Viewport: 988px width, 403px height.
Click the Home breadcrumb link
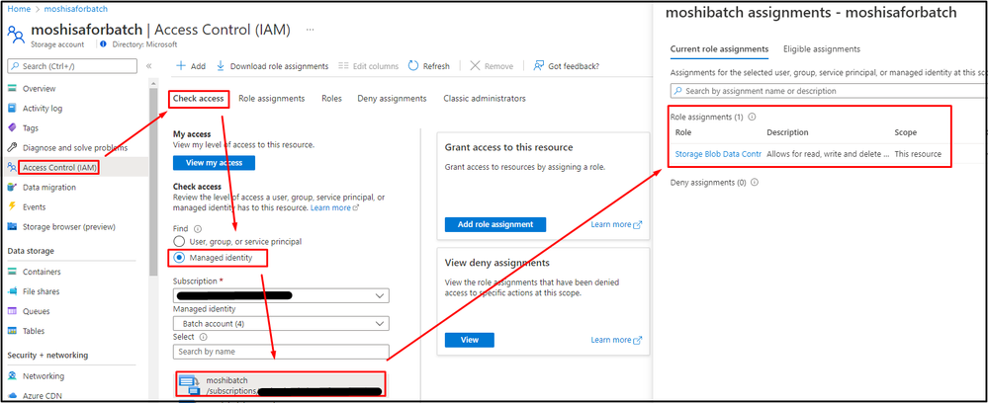(x=19, y=10)
